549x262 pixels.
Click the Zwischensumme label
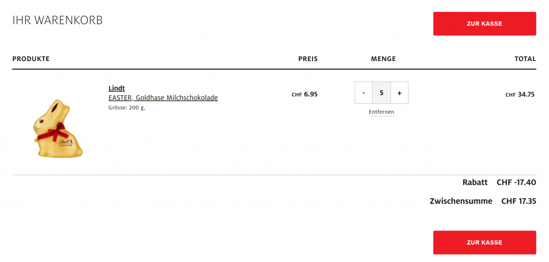(x=461, y=201)
